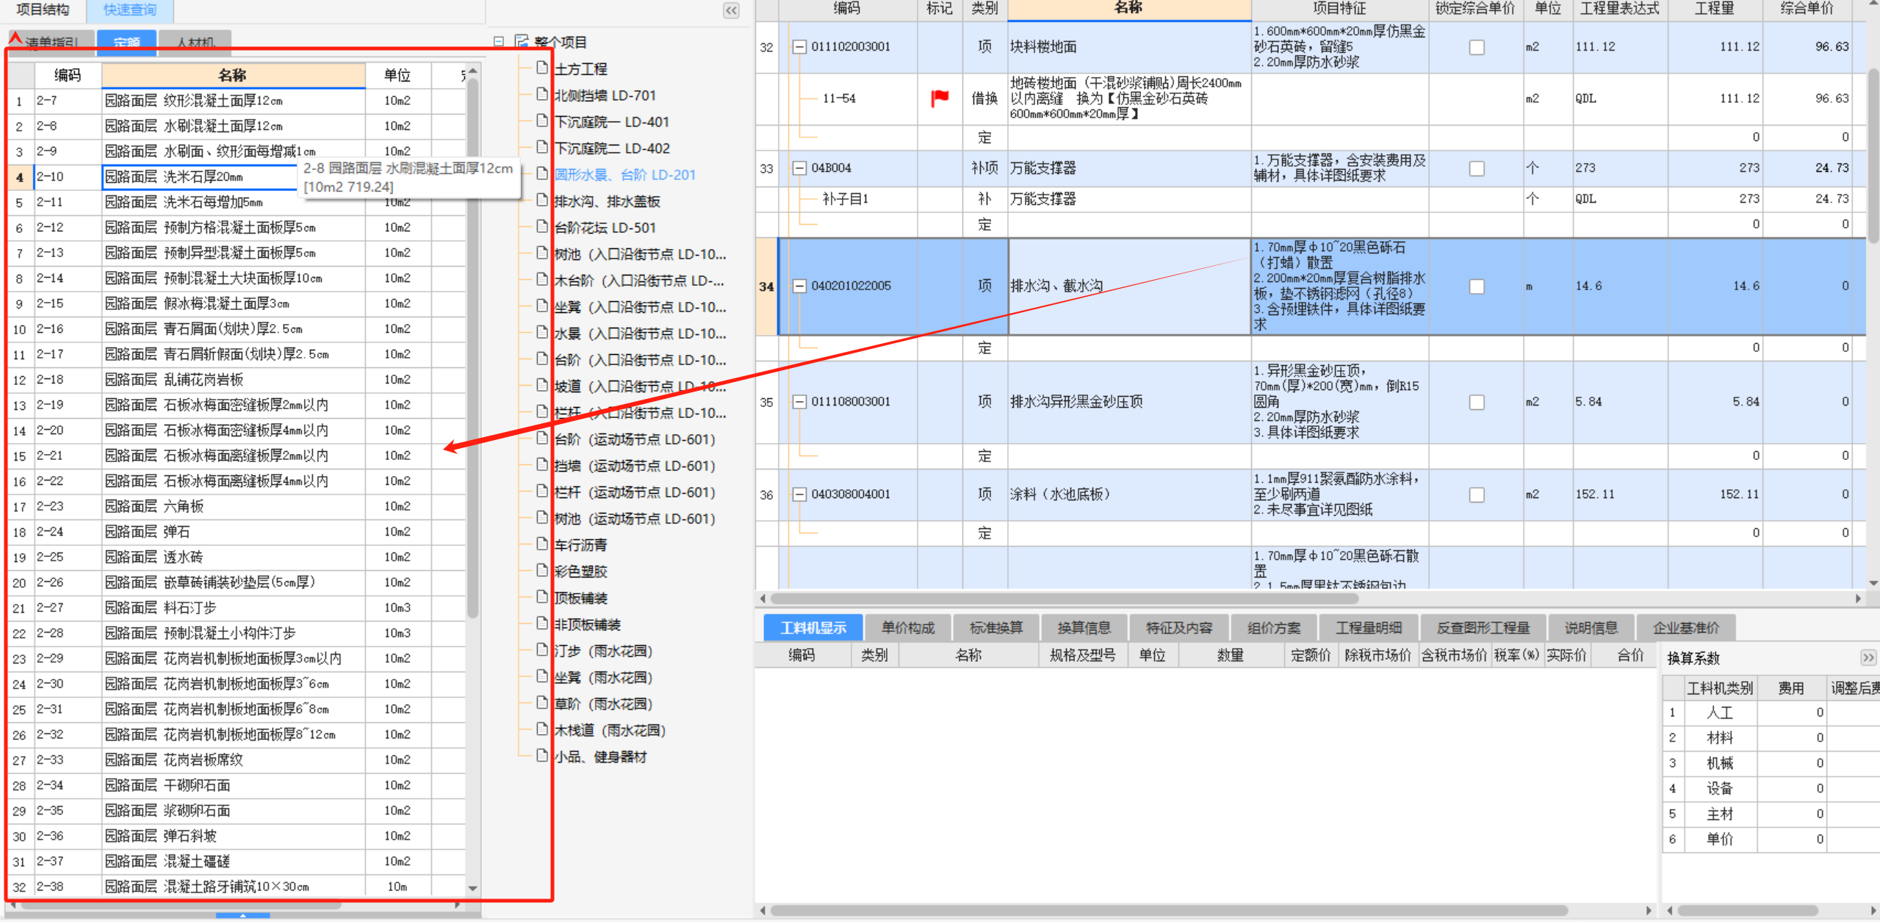Click the document icon beside 小品、健身器材
Screen dimensions: 1880x922
click(x=542, y=755)
